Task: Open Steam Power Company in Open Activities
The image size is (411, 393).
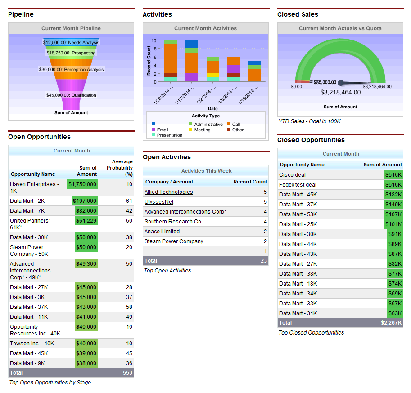Action: [x=173, y=241]
